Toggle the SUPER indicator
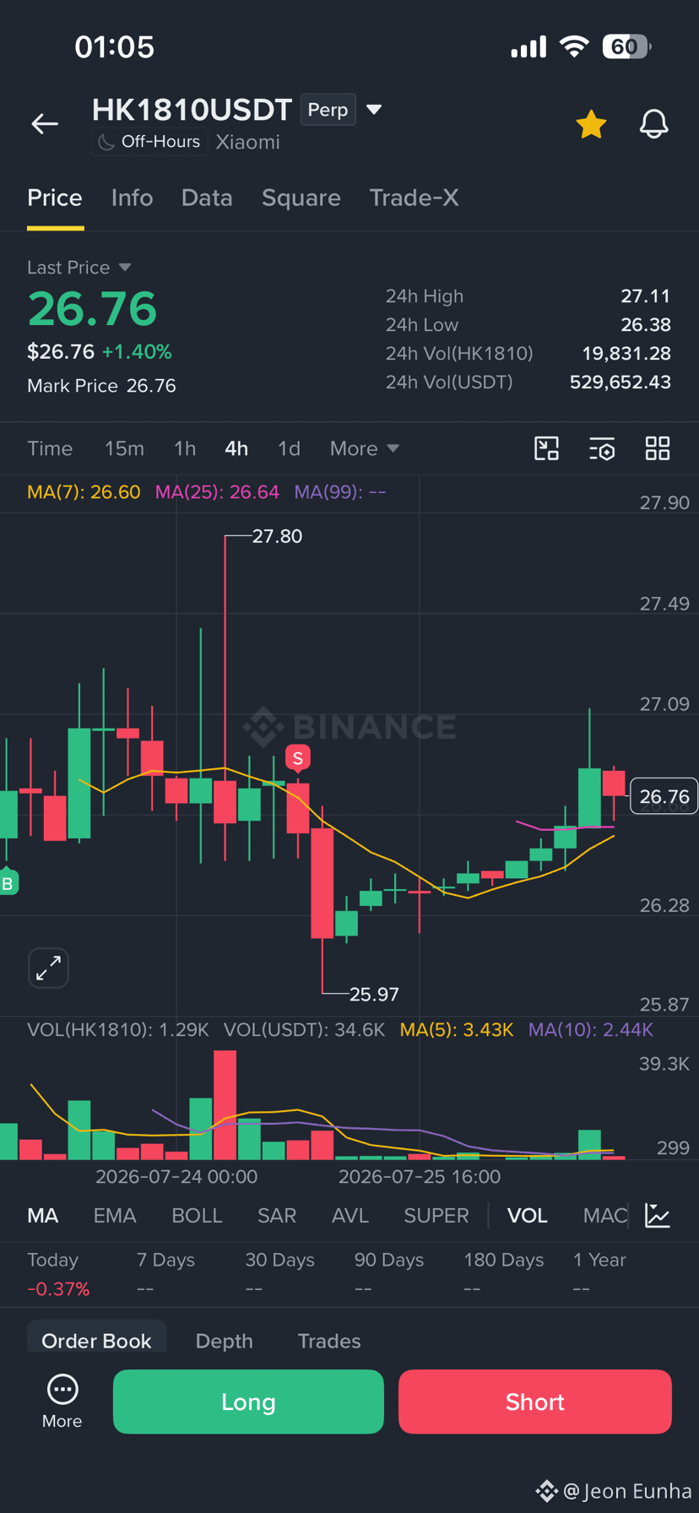Screen dimensions: 699x1513 pos(436,1216)
